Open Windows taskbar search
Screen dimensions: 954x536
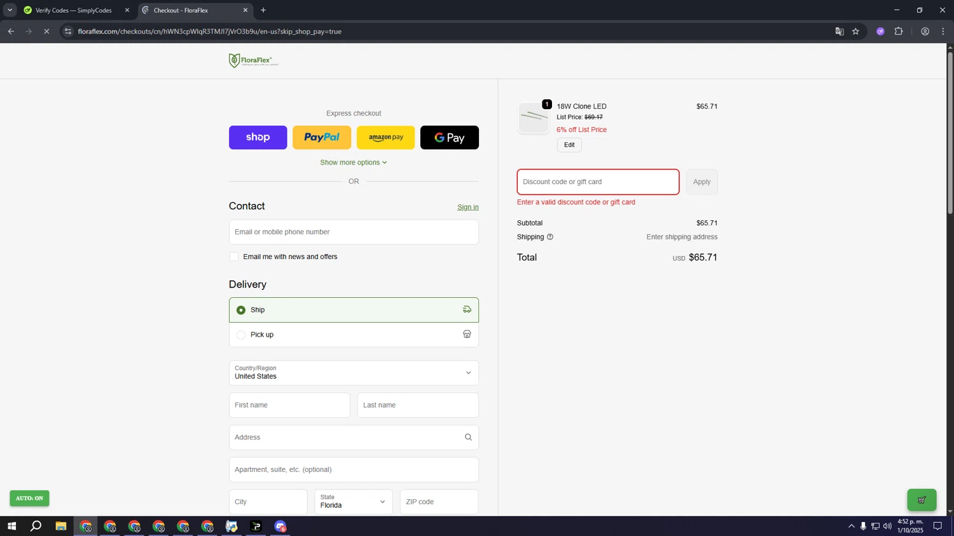(x=36, y=526)
